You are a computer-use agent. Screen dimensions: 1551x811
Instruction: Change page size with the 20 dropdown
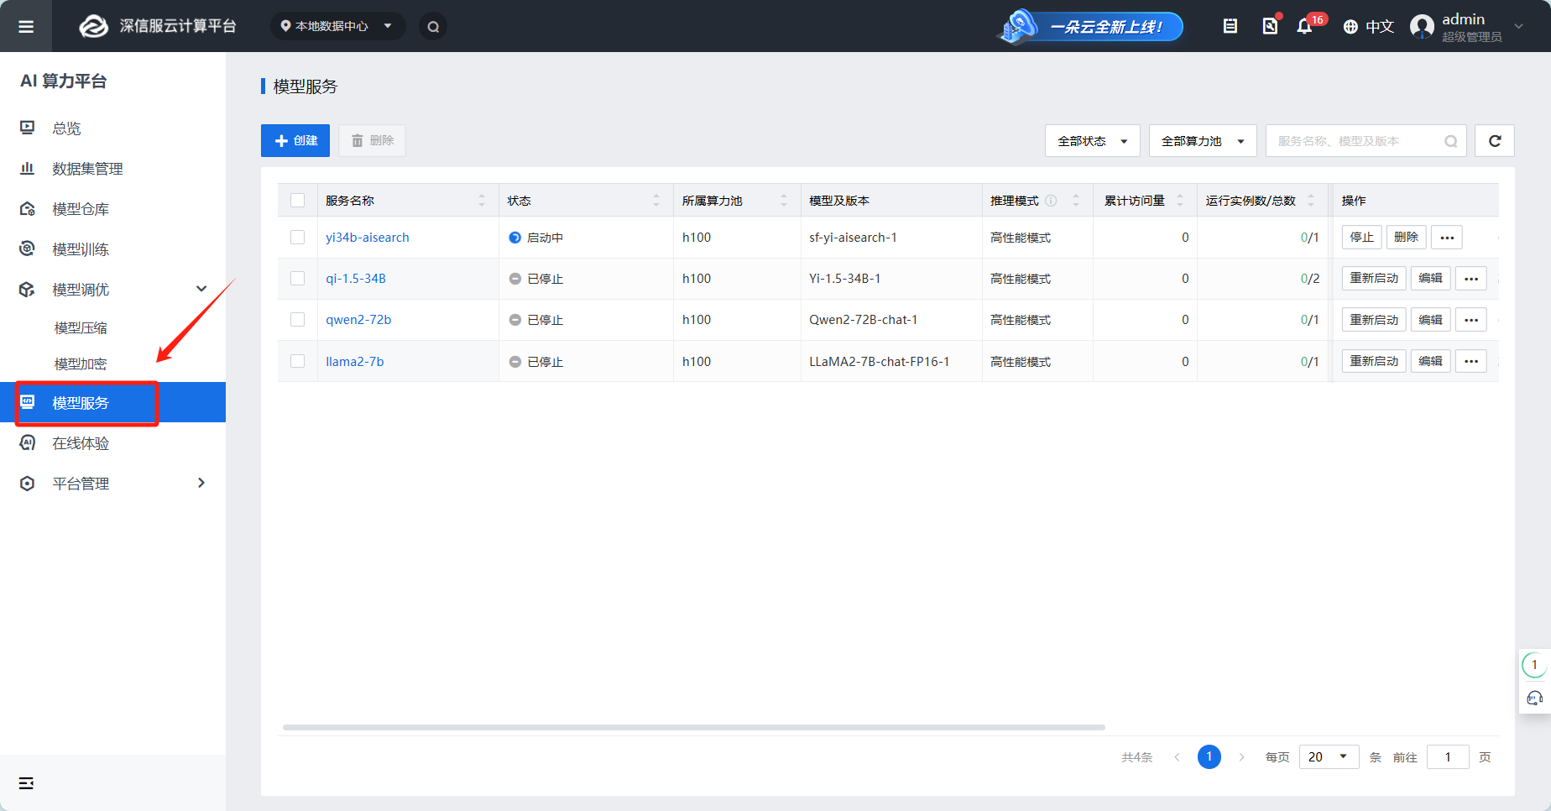click(x=1329, y=756)
